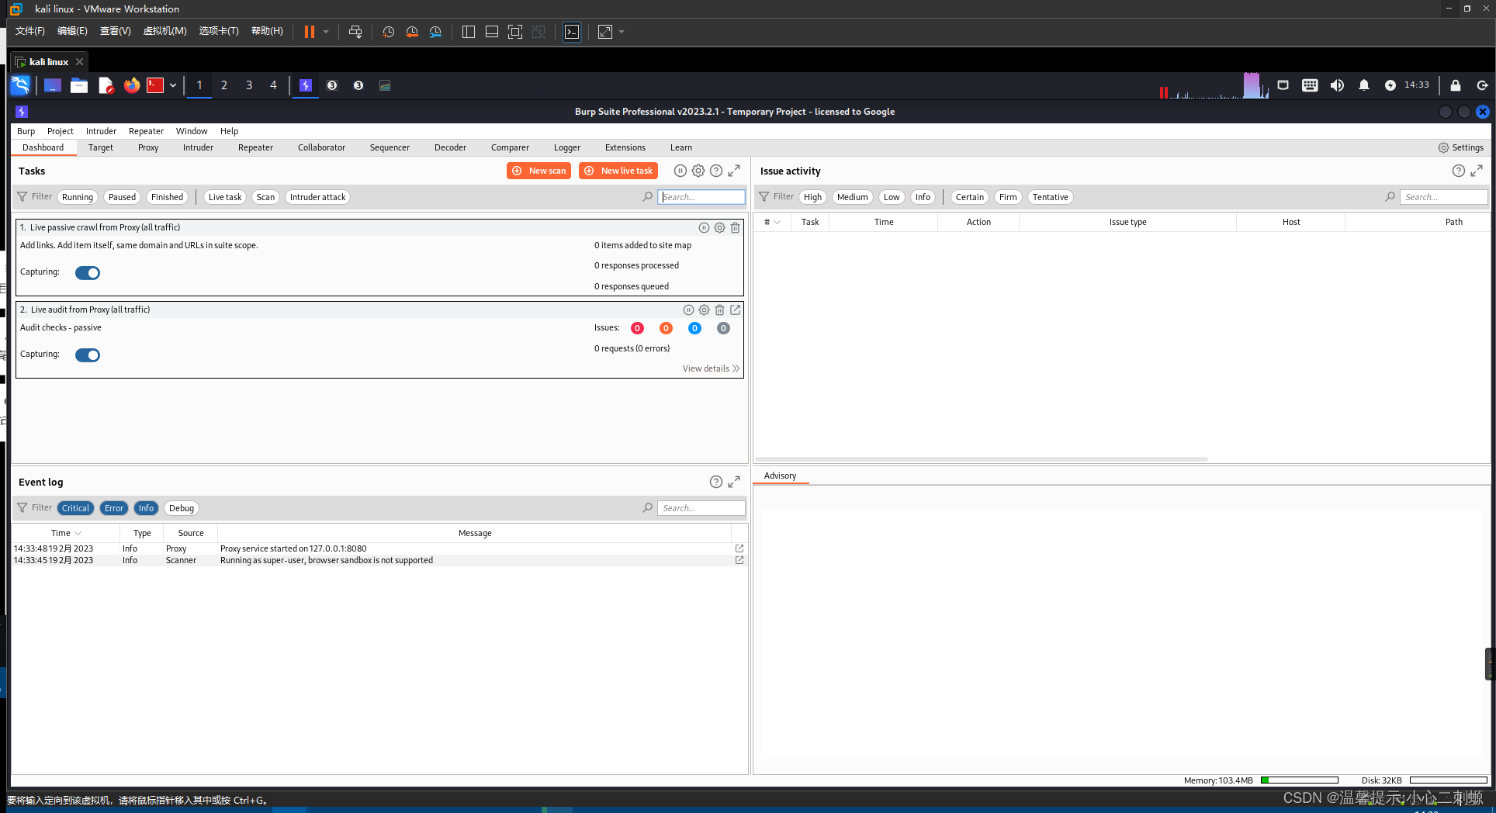Toggle the Running tasks filter
This screenshot has width=1496, height=813.
(x=78, y=197)
